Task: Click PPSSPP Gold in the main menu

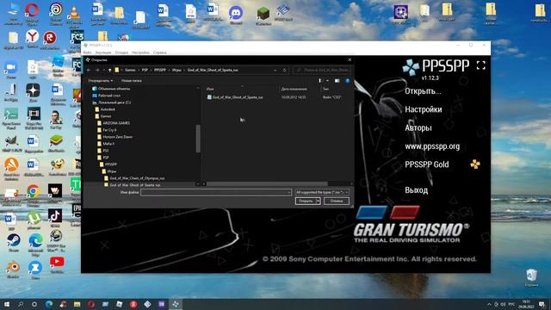Action: [427, 164]
